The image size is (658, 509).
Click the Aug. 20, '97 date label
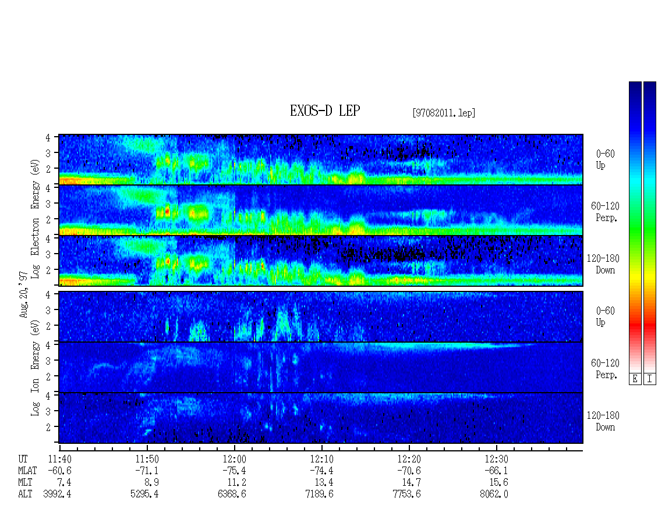click(x=24, y=294)
